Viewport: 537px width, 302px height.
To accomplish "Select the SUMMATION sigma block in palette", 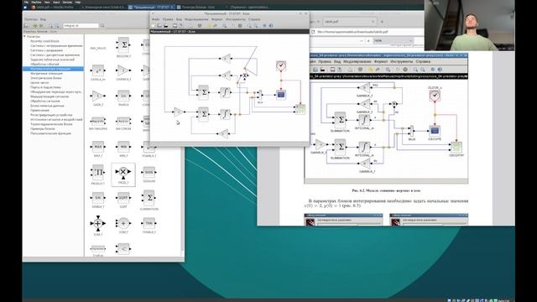I will pyautogui.click(x=149, y=199).
